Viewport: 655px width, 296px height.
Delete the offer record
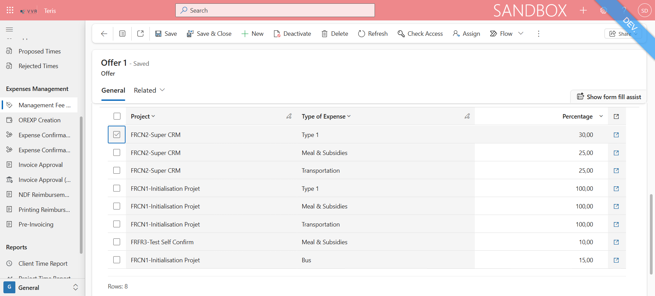(335, 34)
